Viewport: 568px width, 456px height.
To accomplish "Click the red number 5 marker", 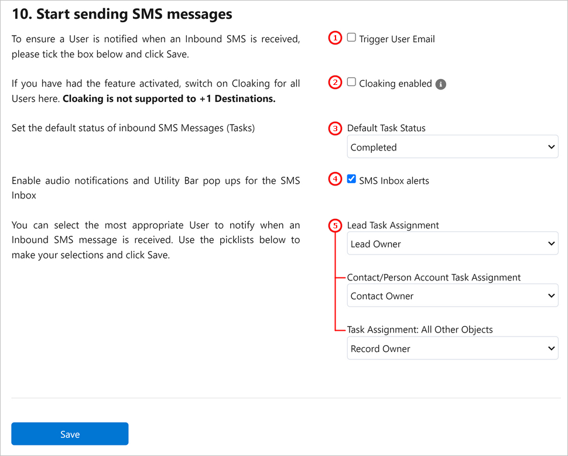I will click(x=335, y=225).
